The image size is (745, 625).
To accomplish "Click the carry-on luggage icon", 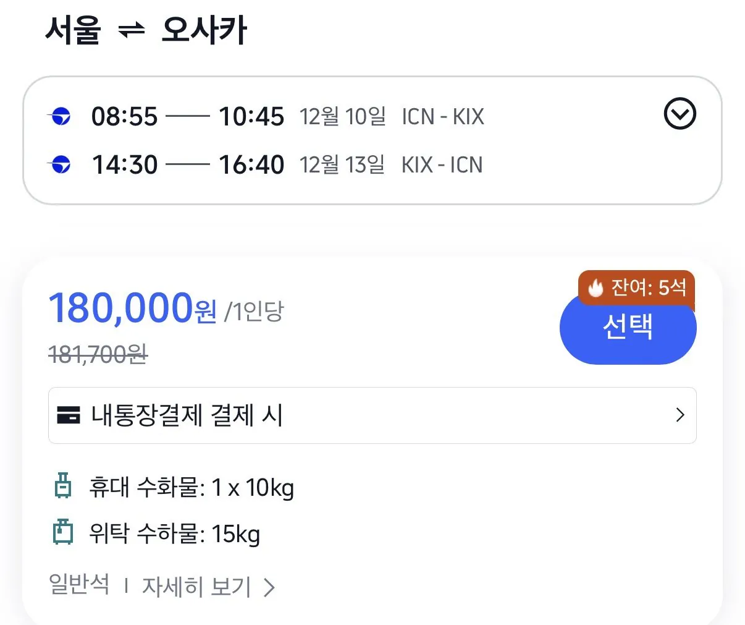I will point(62,486).
